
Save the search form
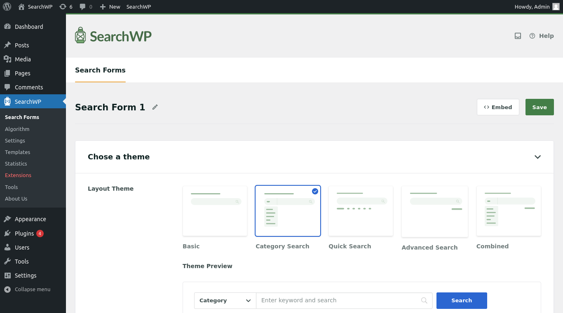[x=540, y=107]
